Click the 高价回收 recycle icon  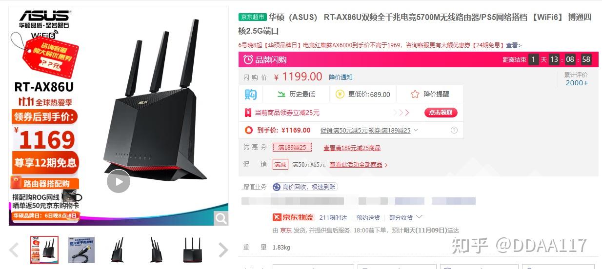pyautogui.click(x=277, y=187)
